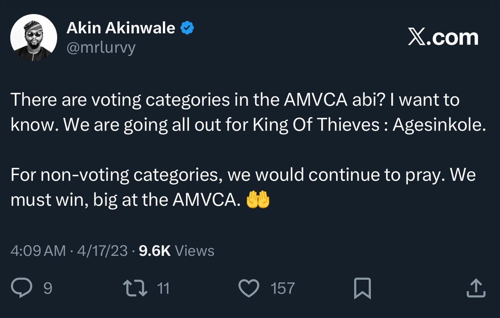Click the 4:09 AM timestamp
500x318 pixels.
coord(38,251)
